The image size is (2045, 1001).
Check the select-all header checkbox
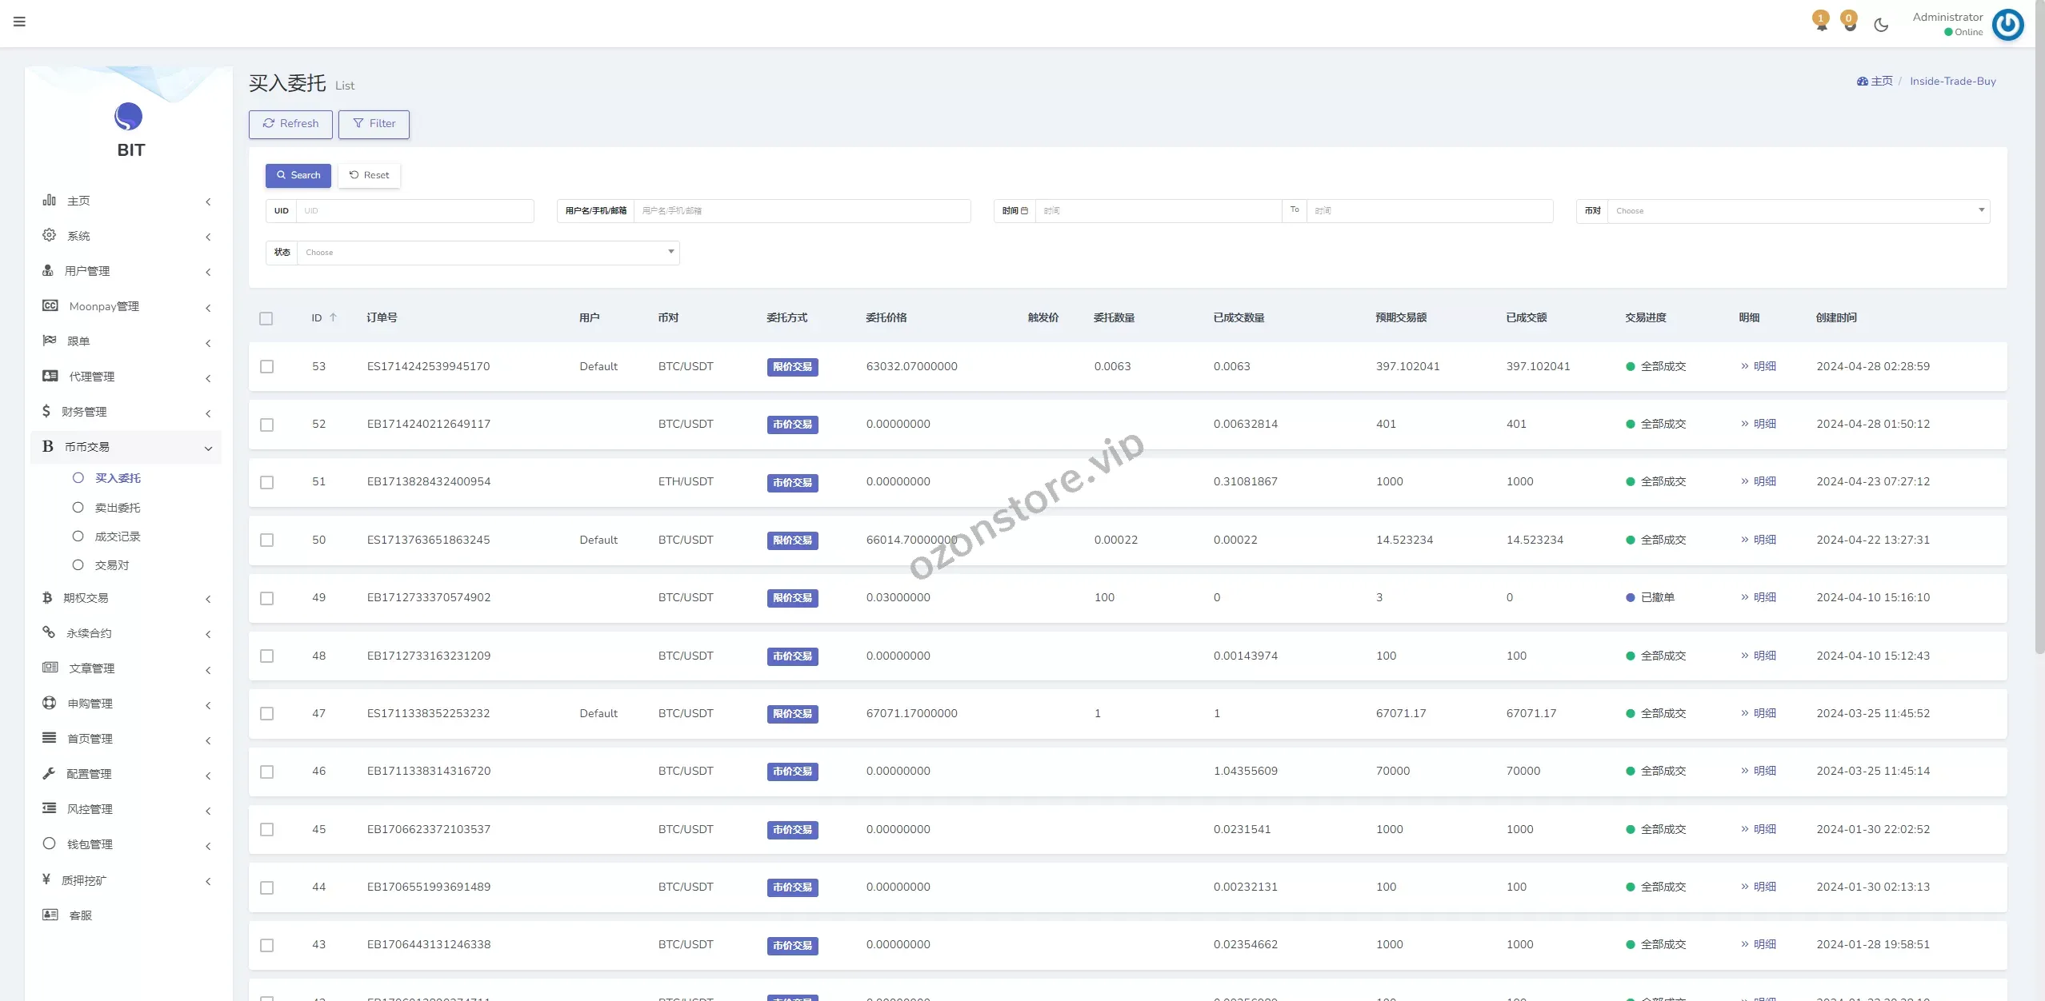[266, 318]
